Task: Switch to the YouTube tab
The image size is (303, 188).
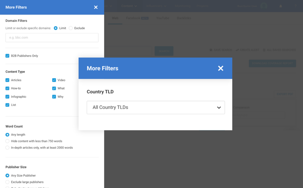Action: click(162, 18)
